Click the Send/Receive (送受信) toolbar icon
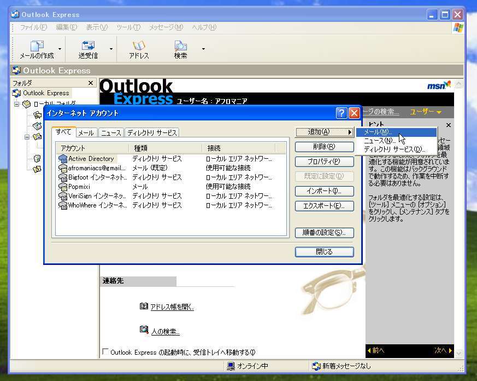This screenshot has width=477, height=381. click(x=88, y=46)
